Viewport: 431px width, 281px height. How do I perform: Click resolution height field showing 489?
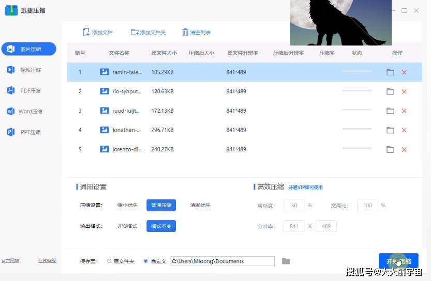point(326,226)
